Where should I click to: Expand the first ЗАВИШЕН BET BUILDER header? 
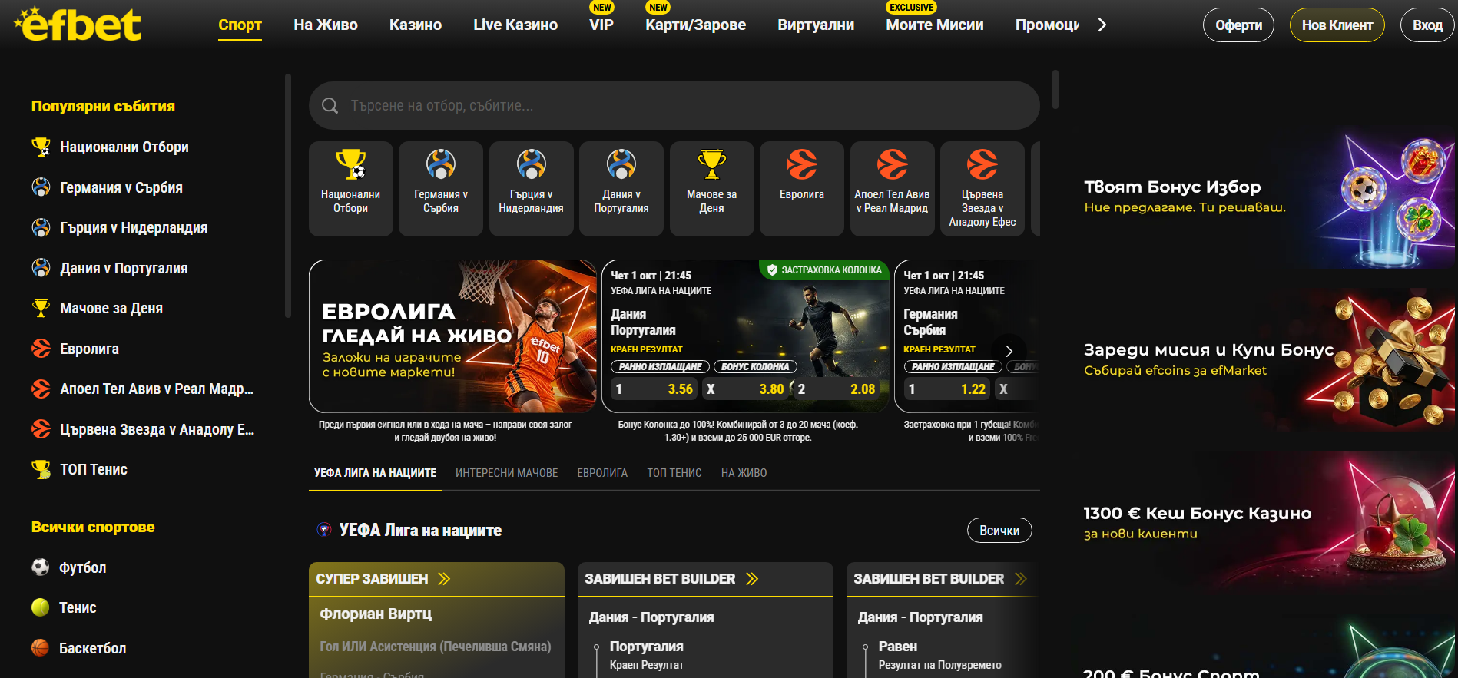[705, 579]
